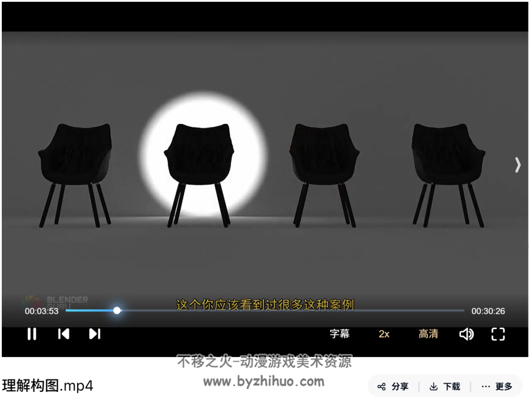Pause the video playback
529x400 pixels.
tap(32, 334)
